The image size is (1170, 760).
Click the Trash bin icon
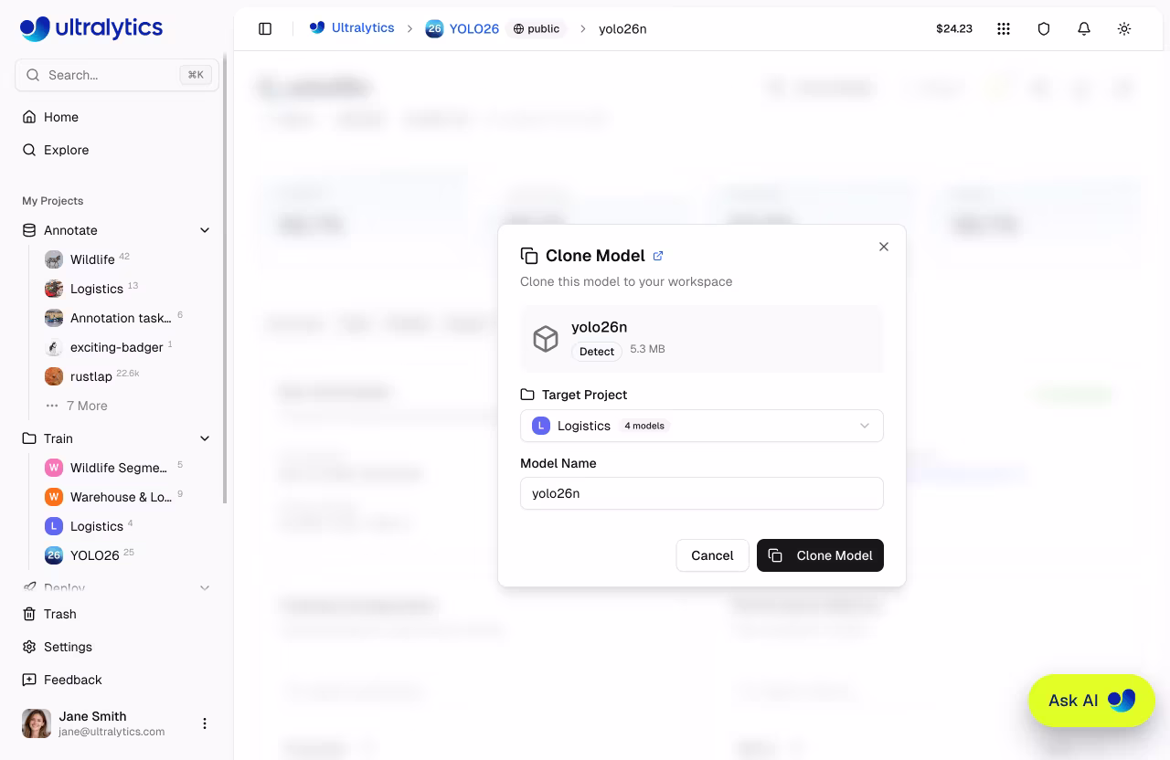tap(29, 614)
